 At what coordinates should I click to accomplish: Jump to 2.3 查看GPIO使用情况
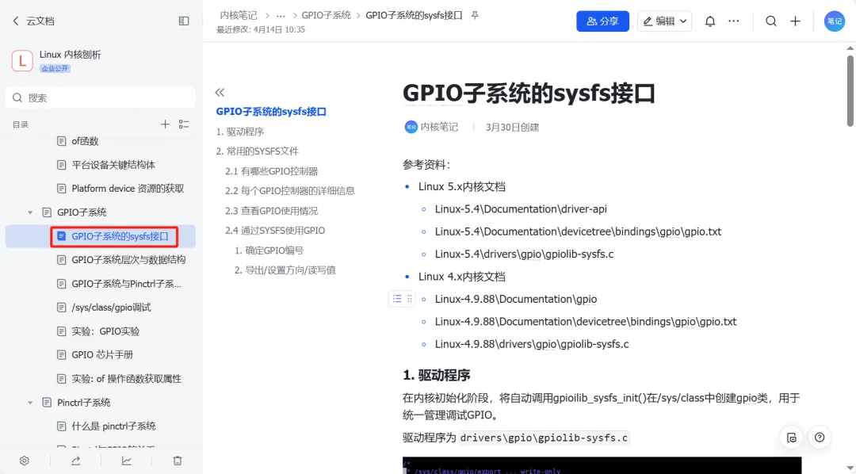point(271,211)
